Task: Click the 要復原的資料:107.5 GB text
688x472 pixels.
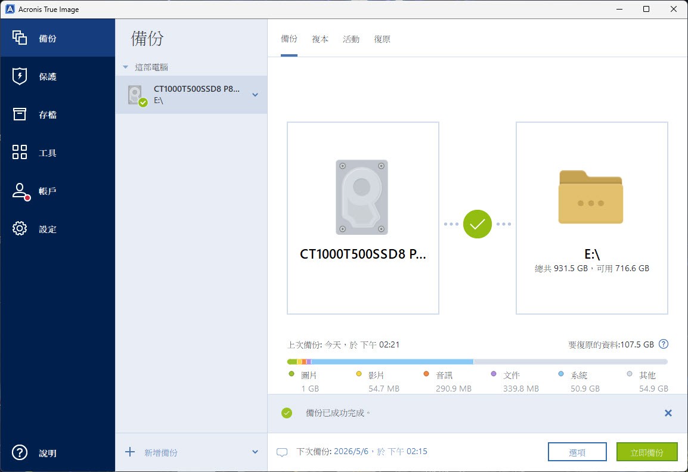Action: coord(611,345)
